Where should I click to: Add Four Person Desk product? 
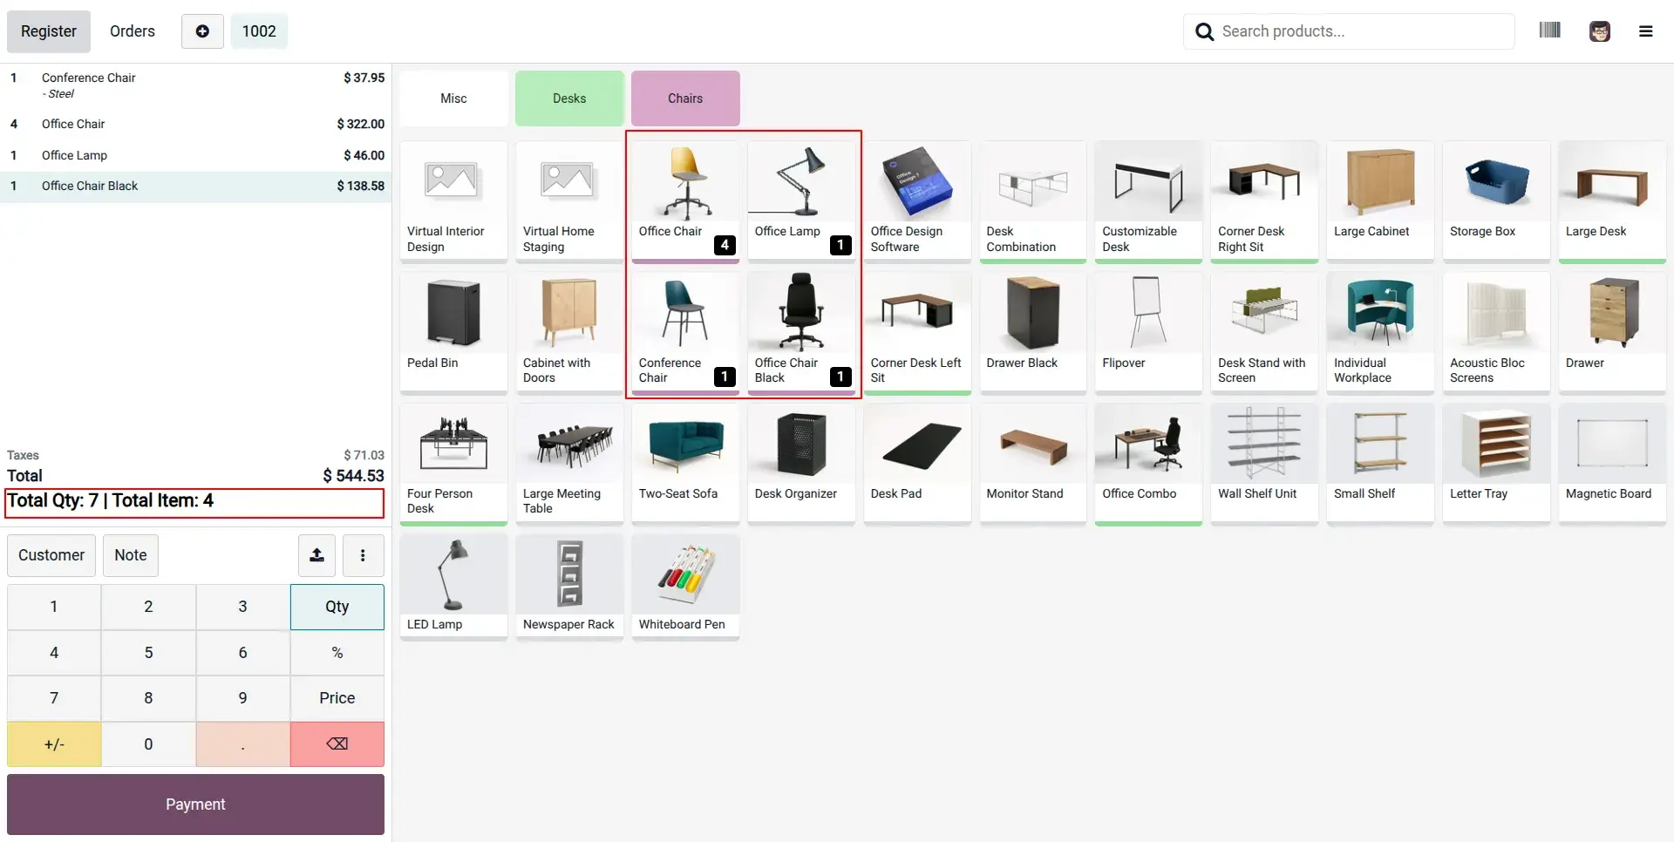(x=453, y=464)
